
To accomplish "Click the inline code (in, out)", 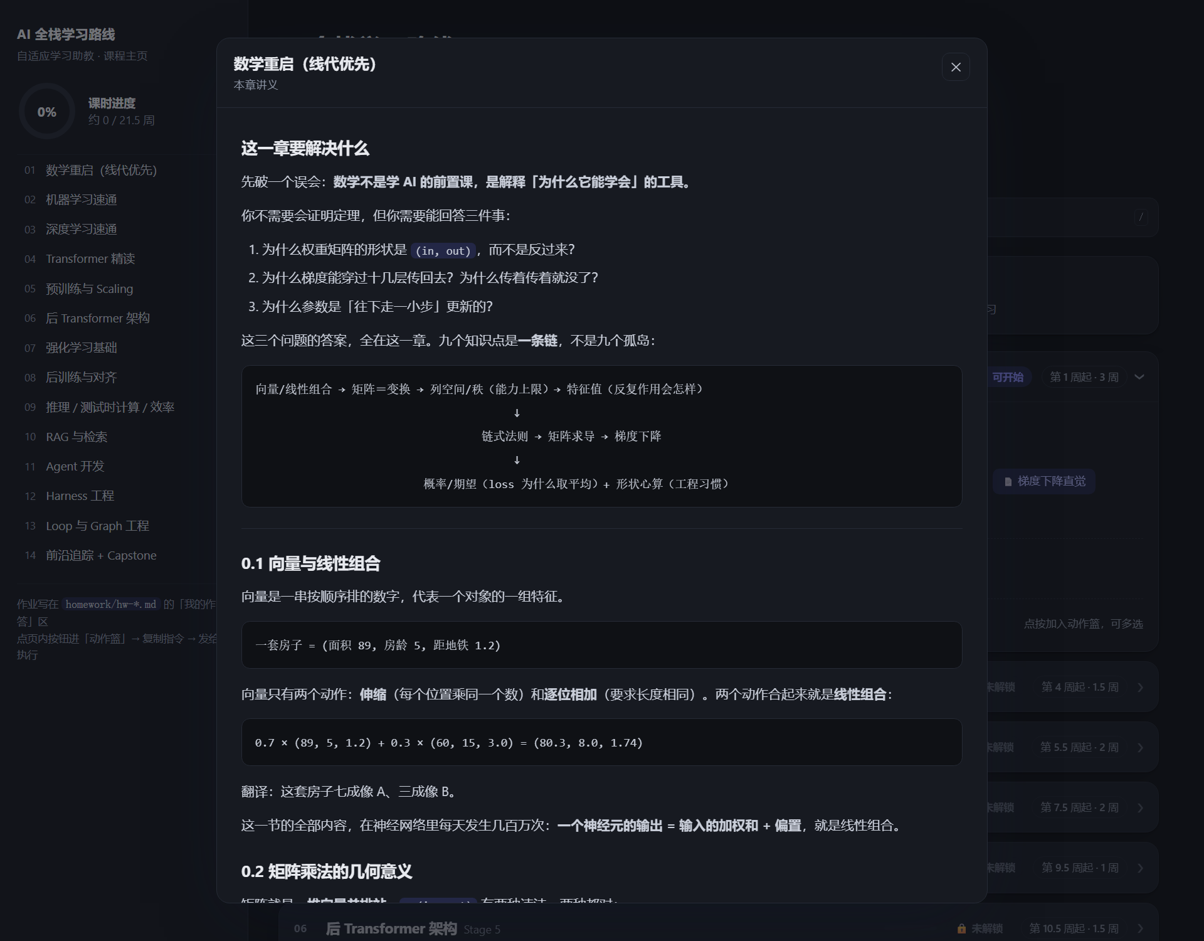I will (x=443, y=251).
